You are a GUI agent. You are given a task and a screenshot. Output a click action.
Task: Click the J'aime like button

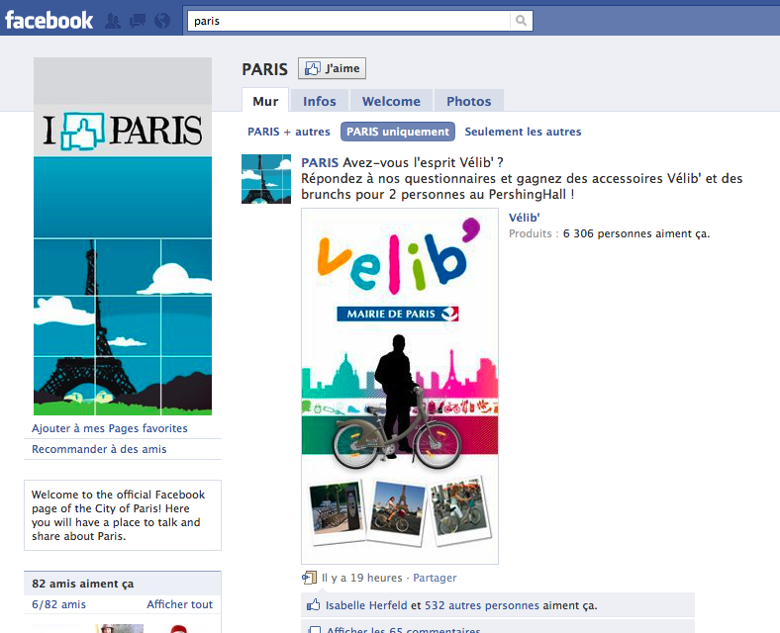pyautogui.click(x=332, y=68)
